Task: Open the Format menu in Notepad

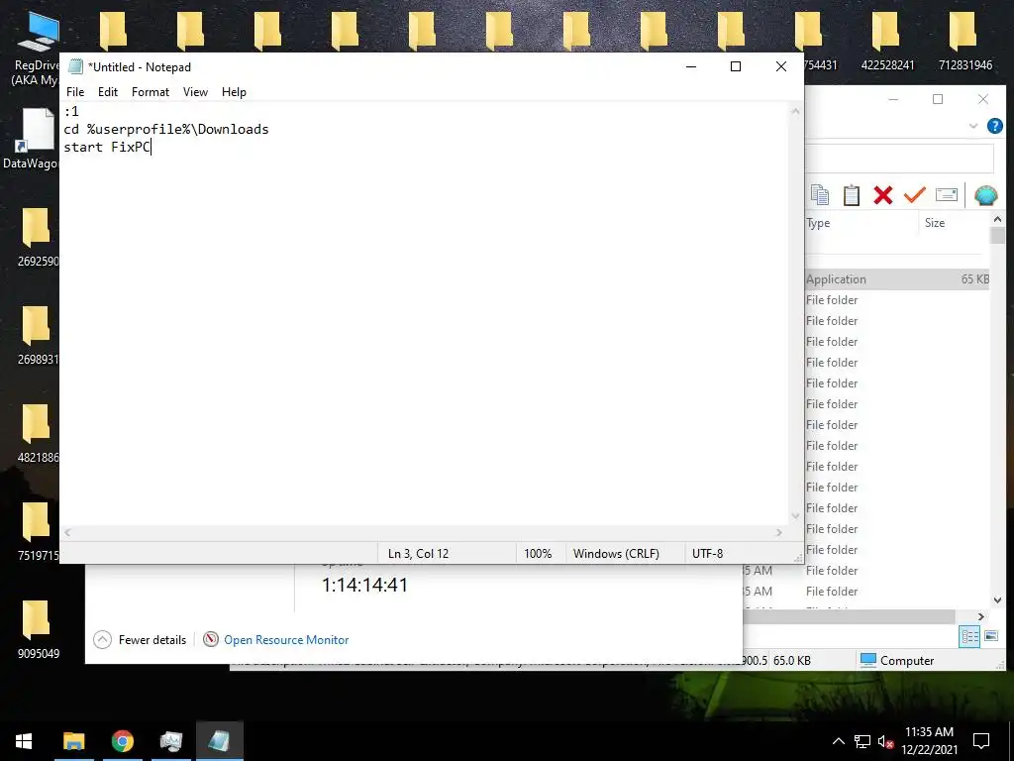Action: (151, 92)
